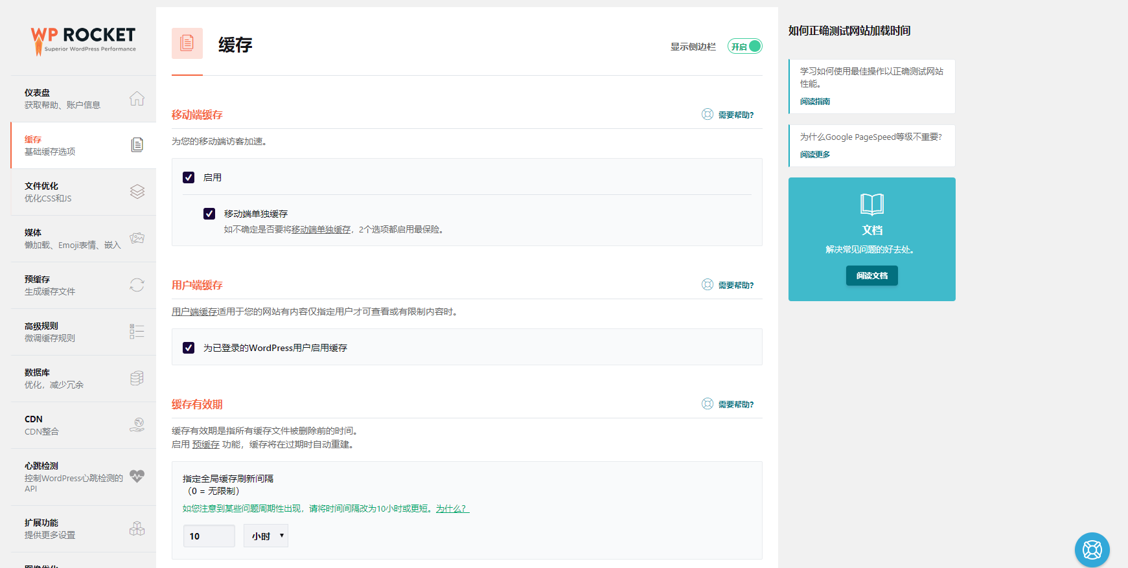Image resolution: width=1128 pixels, height=568 pixels.
Task: Click the media images icon in sidebar
Action: [x=137, y=238]
